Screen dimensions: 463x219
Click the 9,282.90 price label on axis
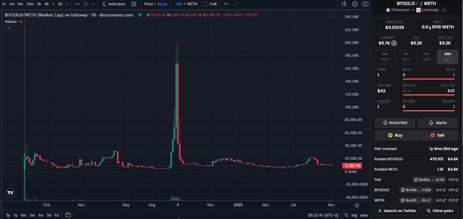pos(351,166)
